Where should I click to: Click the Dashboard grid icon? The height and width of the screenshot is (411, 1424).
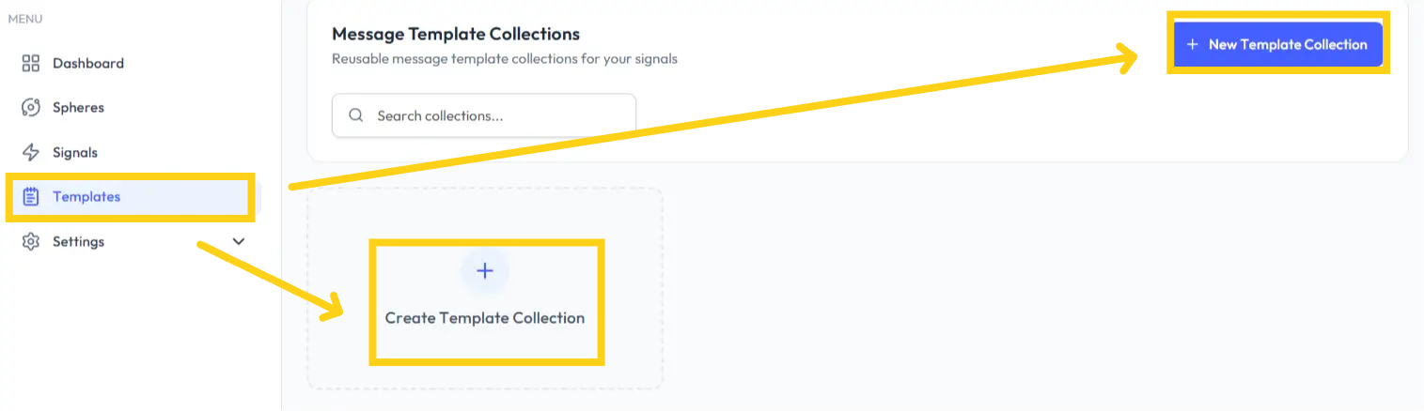click(x=31, y=64)
